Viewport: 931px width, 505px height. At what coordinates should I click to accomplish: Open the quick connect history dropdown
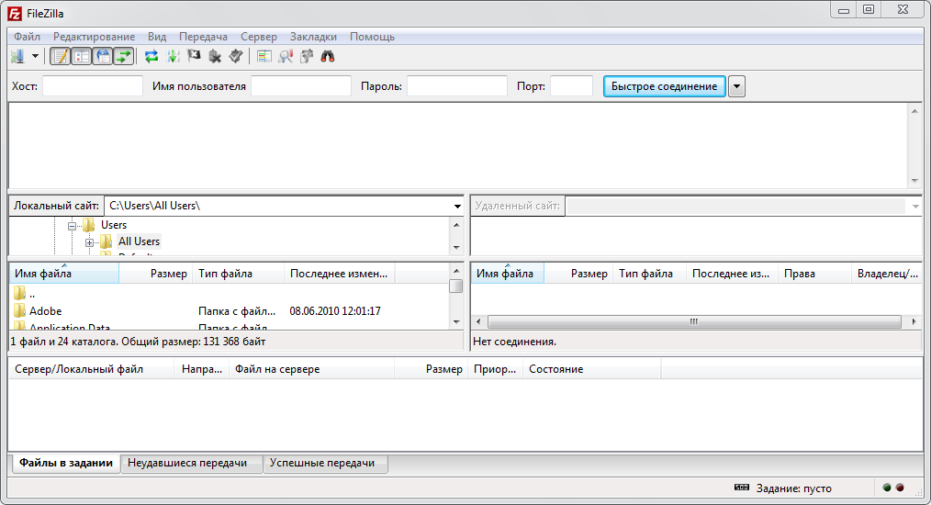point(737,86)
